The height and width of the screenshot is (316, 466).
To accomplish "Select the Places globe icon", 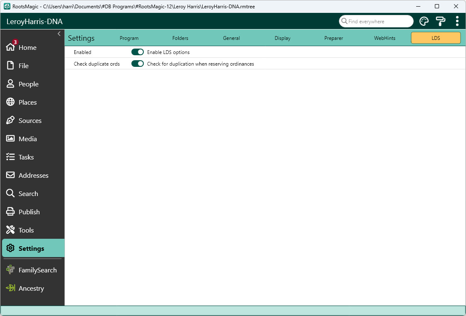I will [10, 102].
